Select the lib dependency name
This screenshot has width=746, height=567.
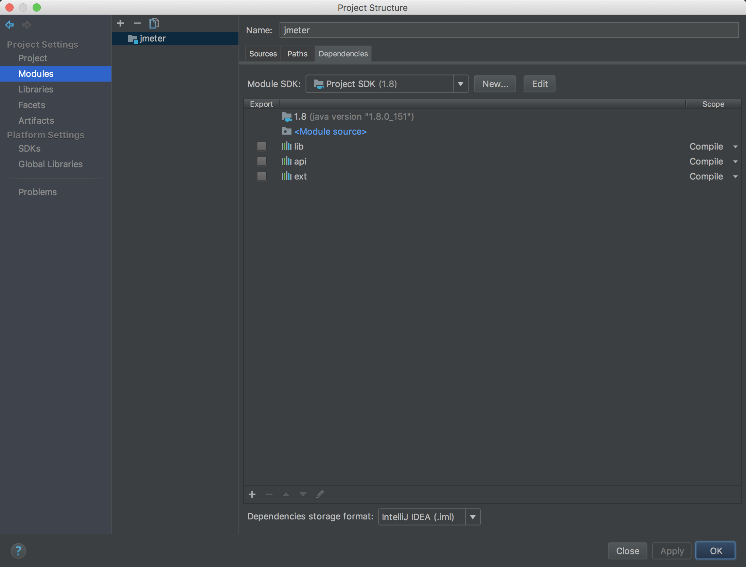click(x=299, y=147)
